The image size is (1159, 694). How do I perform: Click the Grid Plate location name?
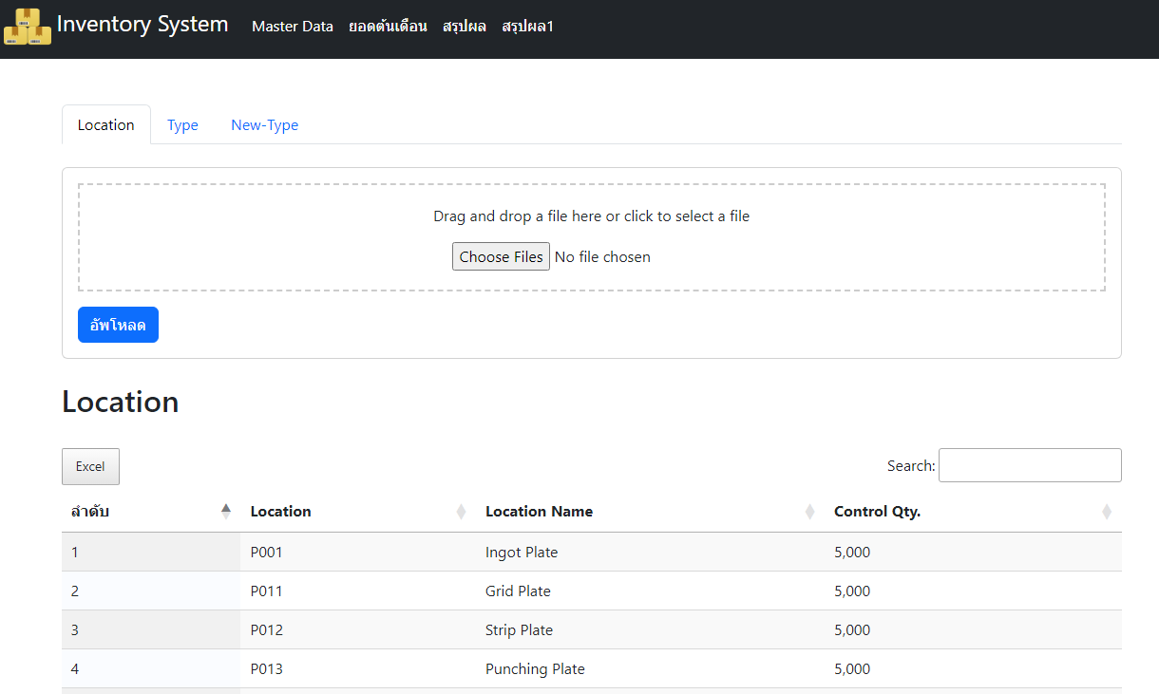[x=518, y=591]
